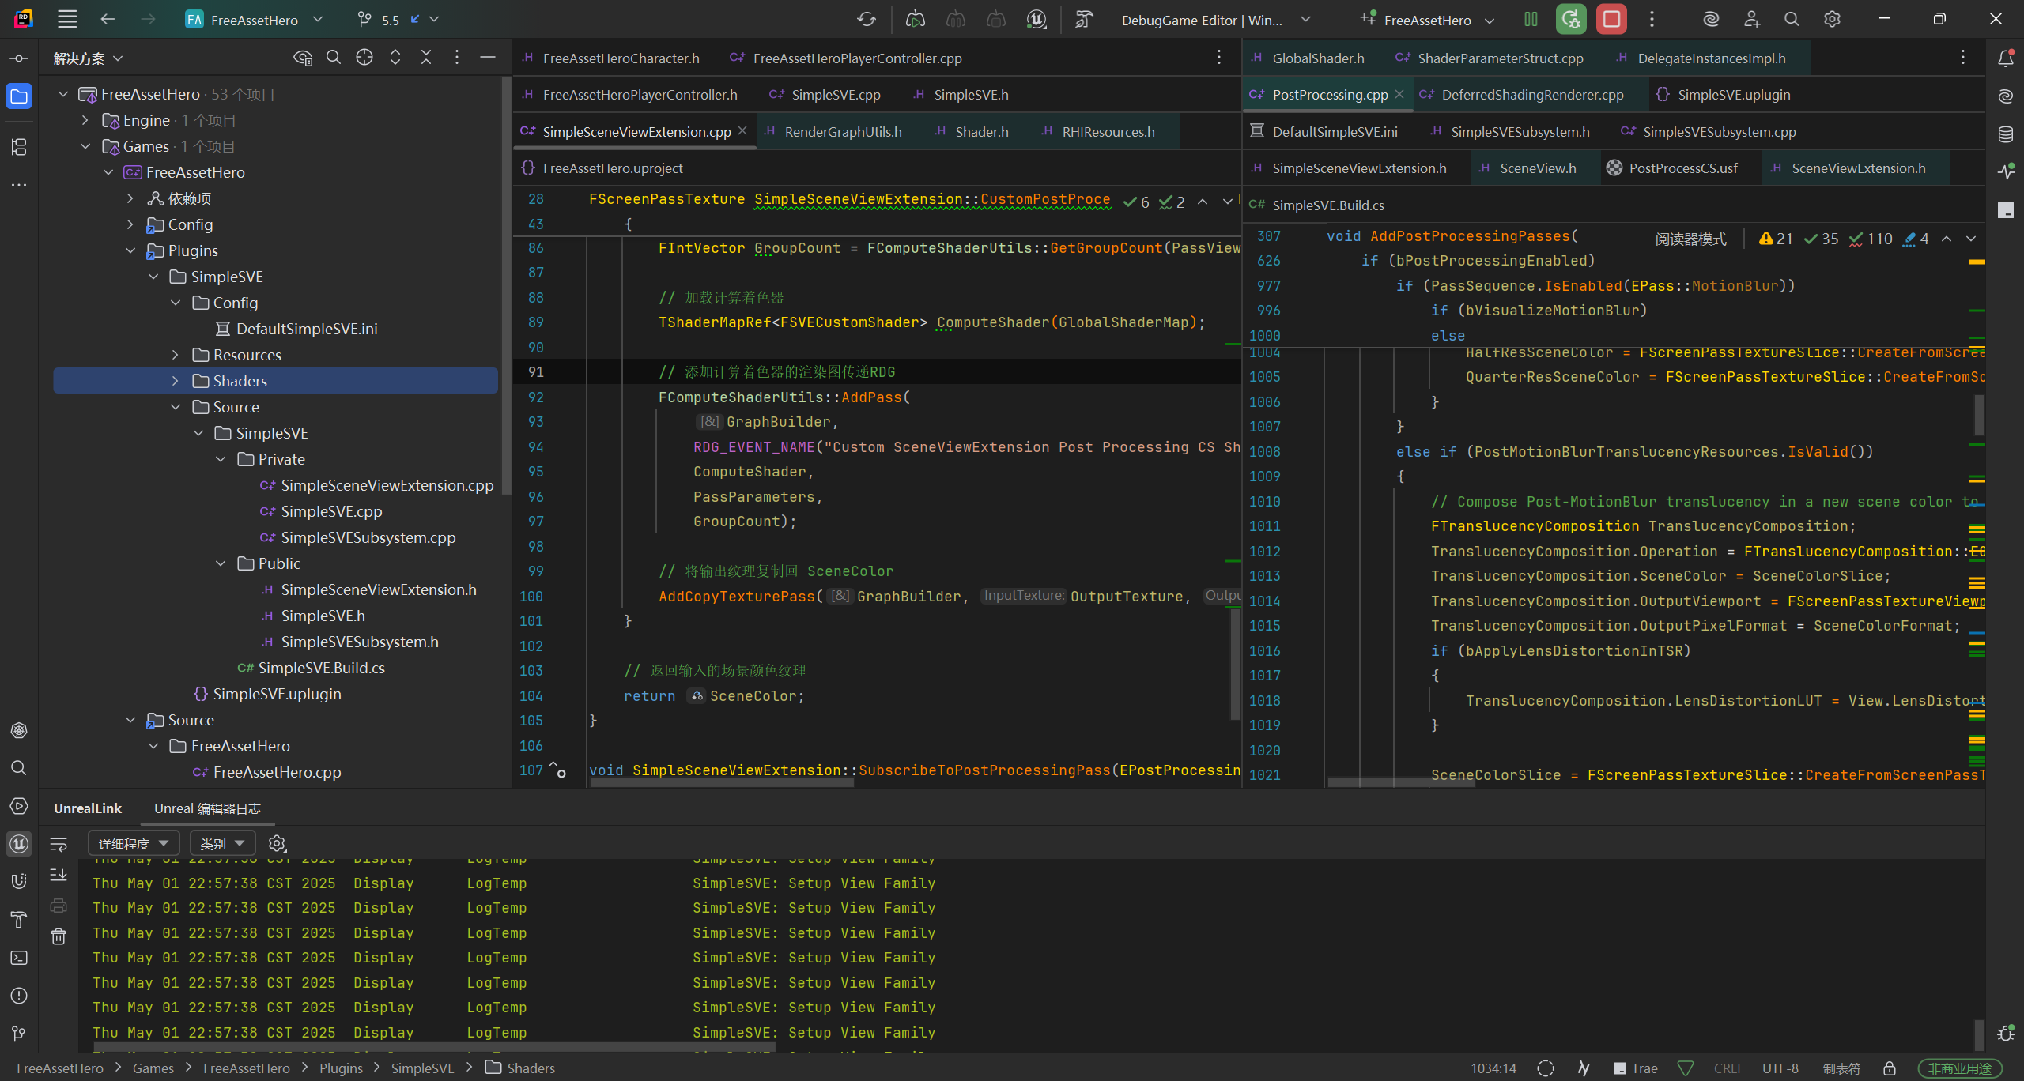
Task: Open DebugGame Editor configuration dropdown
Action: [x=1216, y=20]
